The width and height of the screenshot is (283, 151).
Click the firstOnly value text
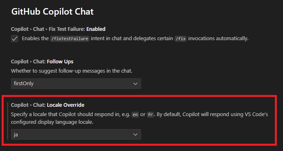(x=24, y=84)
